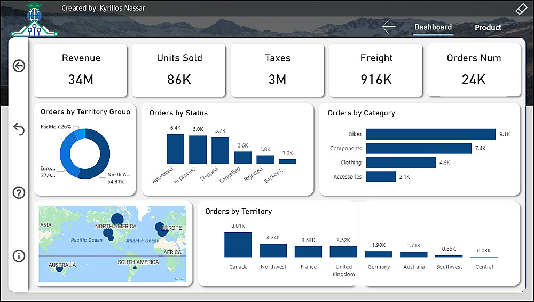Click the circled left-arrow back icon in sidebar
The height and width of the screenshot is (302, 534).
19,66
